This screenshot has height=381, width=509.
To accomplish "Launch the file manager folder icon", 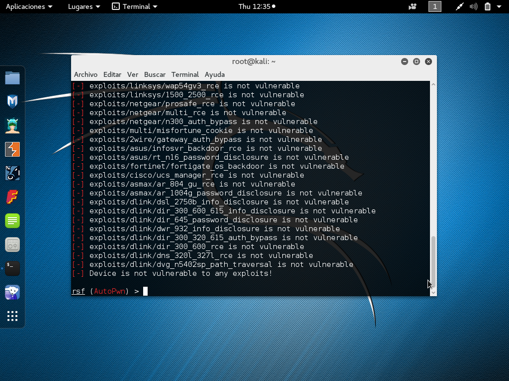I will click(12, 77).
